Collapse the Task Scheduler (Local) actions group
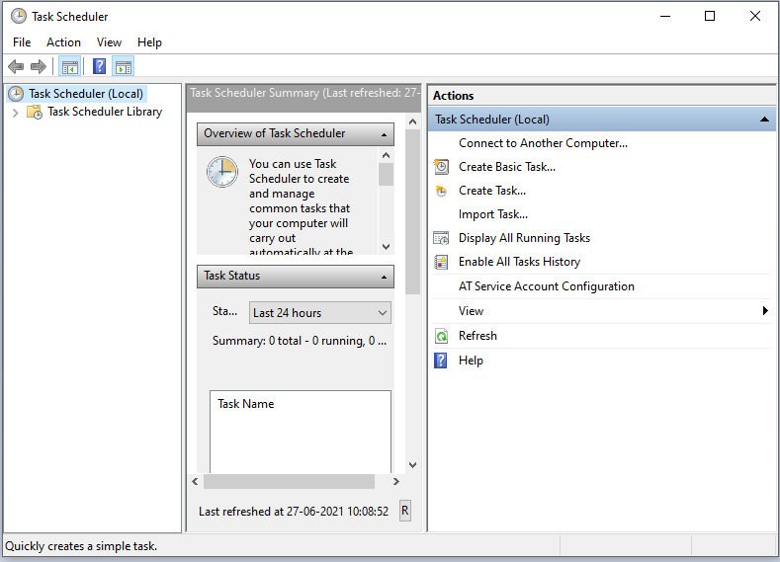This screenshot has width=780, height=562. click(x=764, y=120)
